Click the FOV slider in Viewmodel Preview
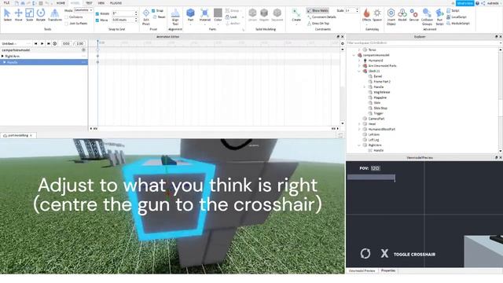The width and height of the screenshot is (503, 283). point(371,177)
